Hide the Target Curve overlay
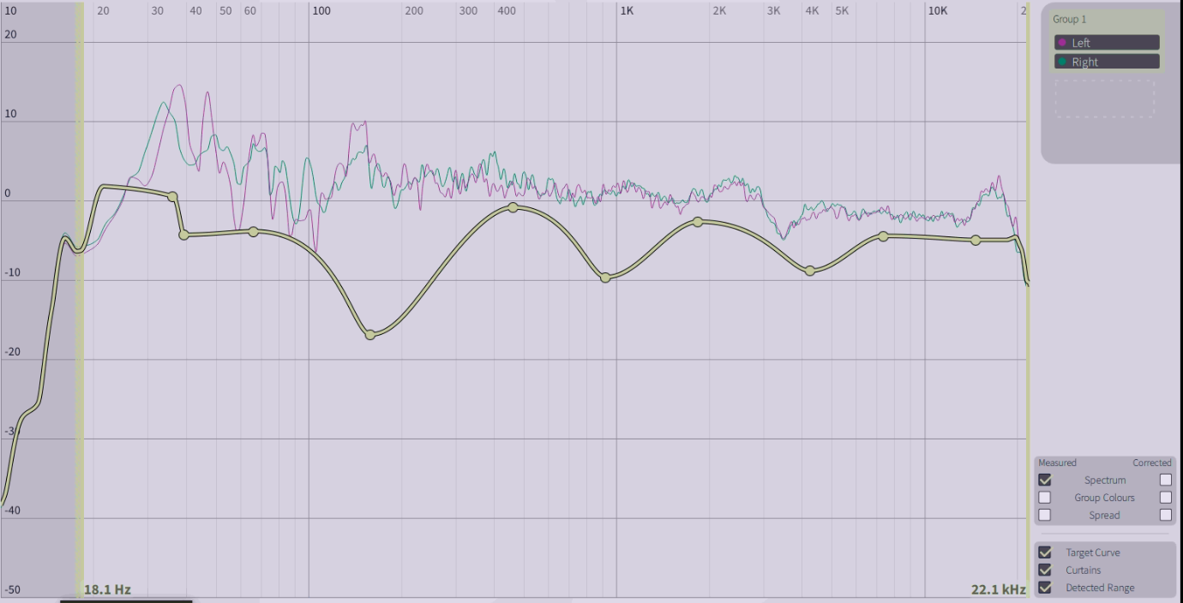The height and width of the screenshot is (603, 1183). (x=1044, y=552)
